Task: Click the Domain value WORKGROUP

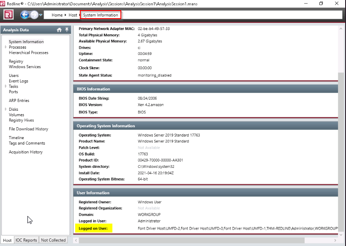Action: [149, 214]
